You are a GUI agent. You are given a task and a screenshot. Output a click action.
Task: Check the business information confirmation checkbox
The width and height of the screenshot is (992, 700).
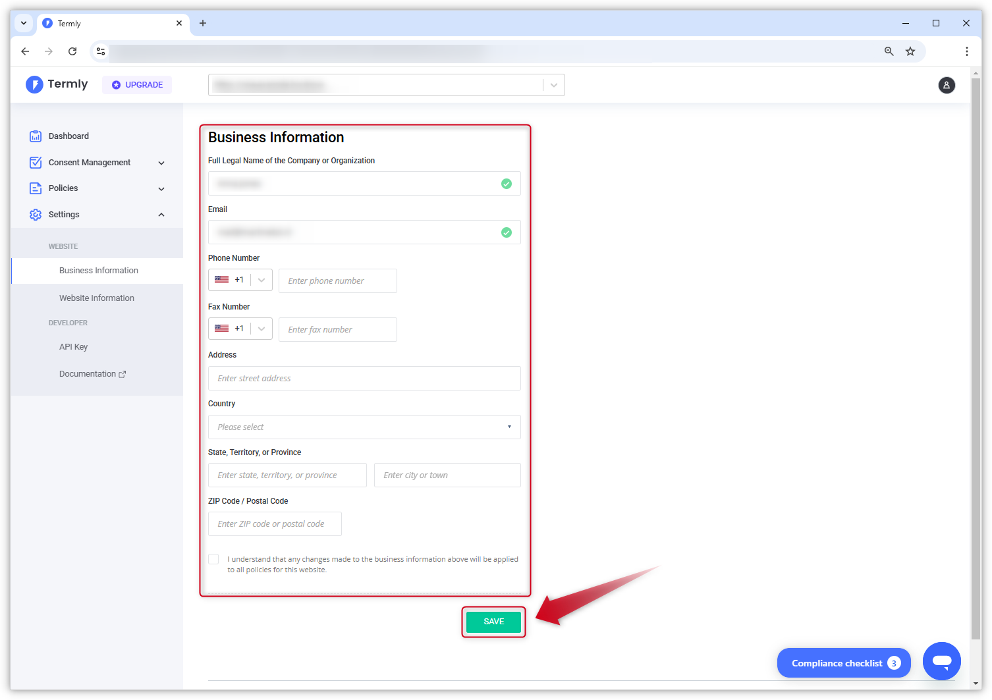point(213,558)
